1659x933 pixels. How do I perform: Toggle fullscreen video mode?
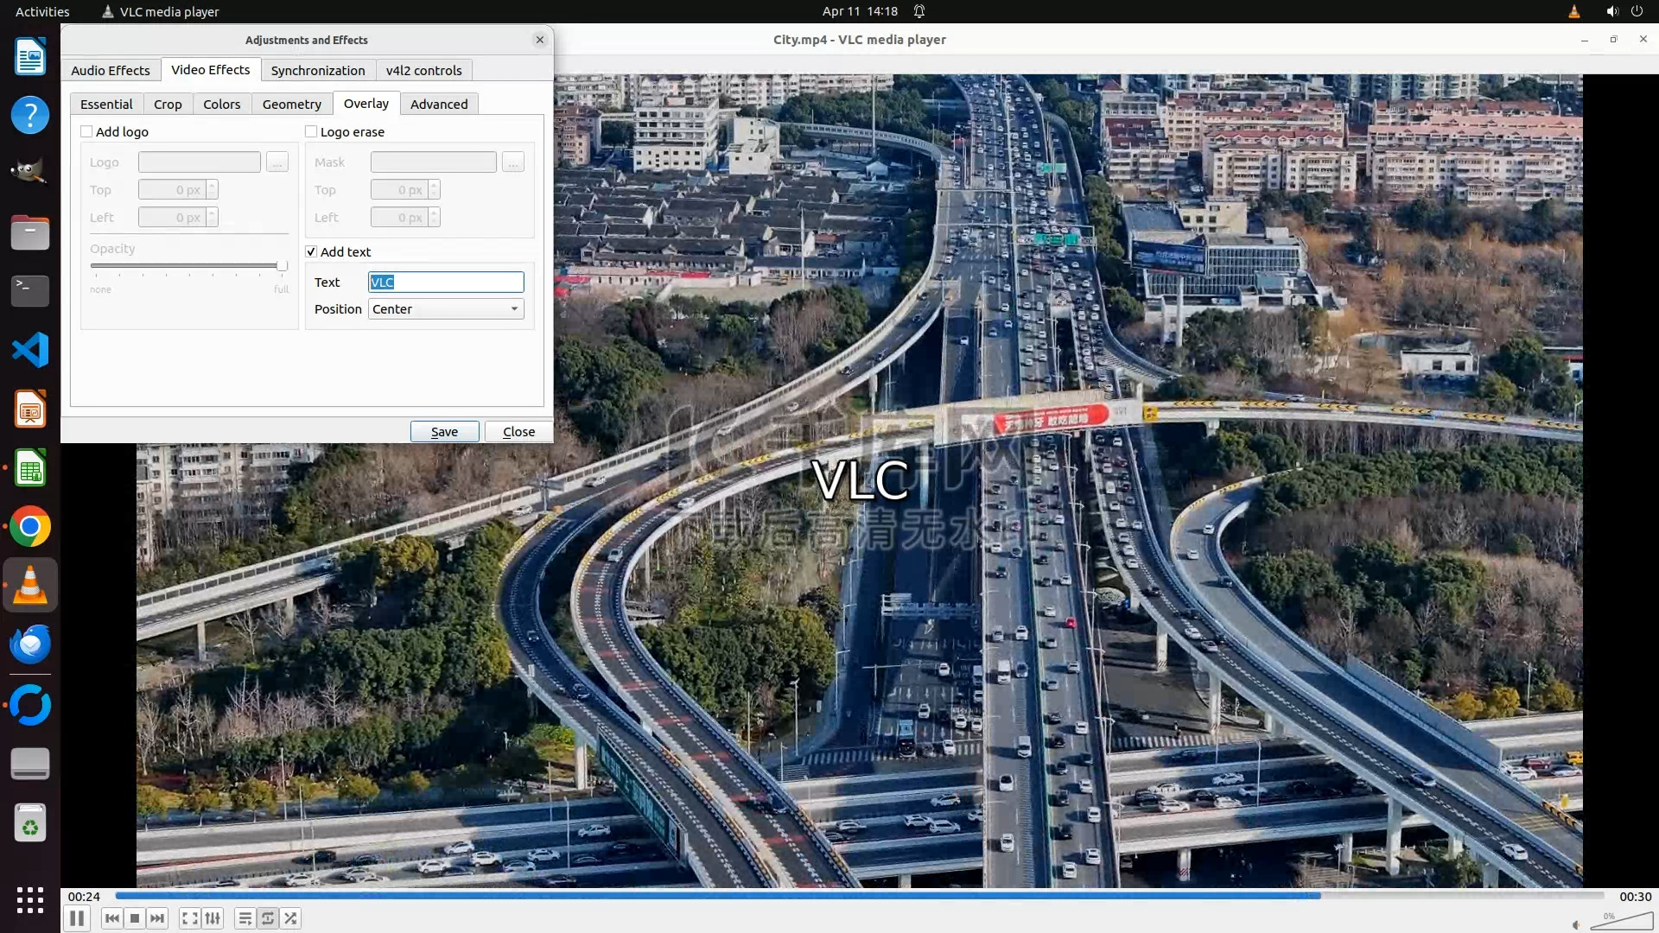pyautogui.click(x=190, y=918)
